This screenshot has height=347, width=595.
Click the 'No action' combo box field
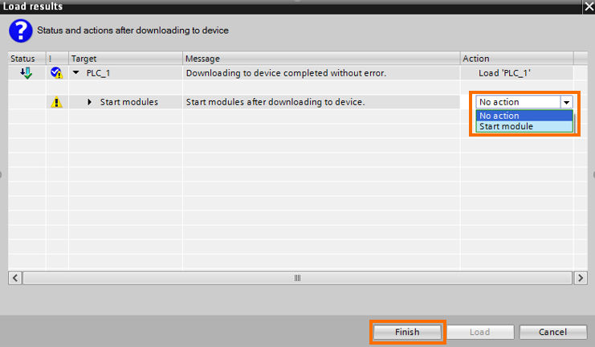518,102
